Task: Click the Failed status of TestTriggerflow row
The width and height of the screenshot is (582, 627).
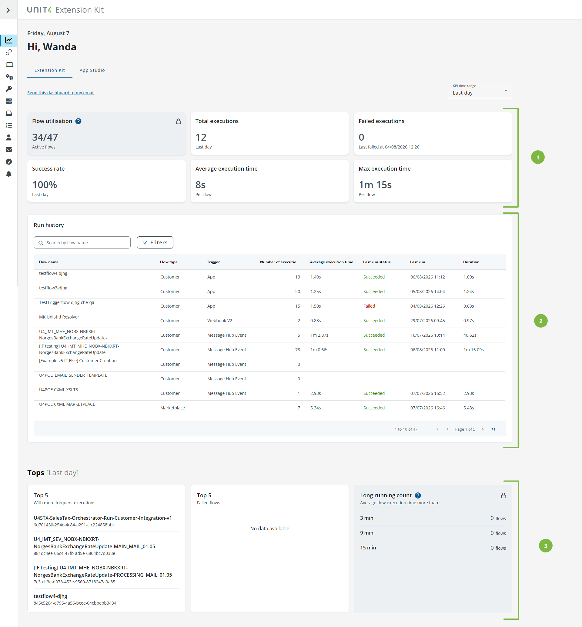Action: 369,306
